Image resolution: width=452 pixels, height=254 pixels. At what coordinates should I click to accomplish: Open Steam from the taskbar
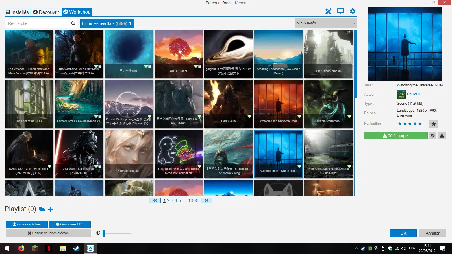coord(76,248)
